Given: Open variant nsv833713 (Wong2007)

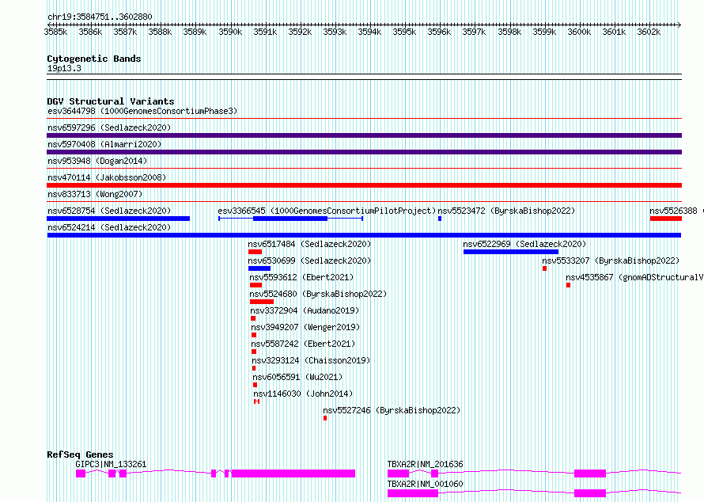Looking at the screenshot, I should [95, 194].
